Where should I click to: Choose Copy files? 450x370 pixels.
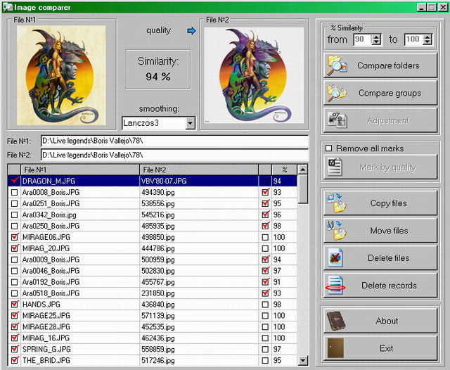pos(380,203)
